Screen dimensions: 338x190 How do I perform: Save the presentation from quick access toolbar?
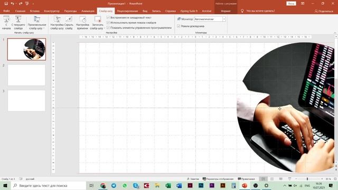[6, 4]
